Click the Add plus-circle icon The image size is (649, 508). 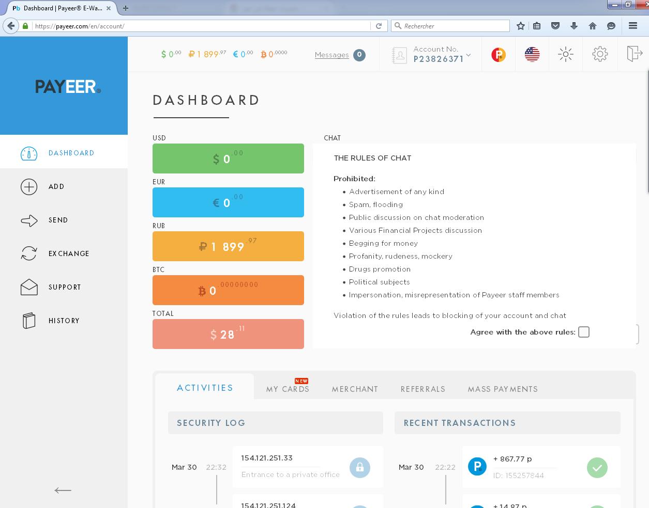click(29, 187)
